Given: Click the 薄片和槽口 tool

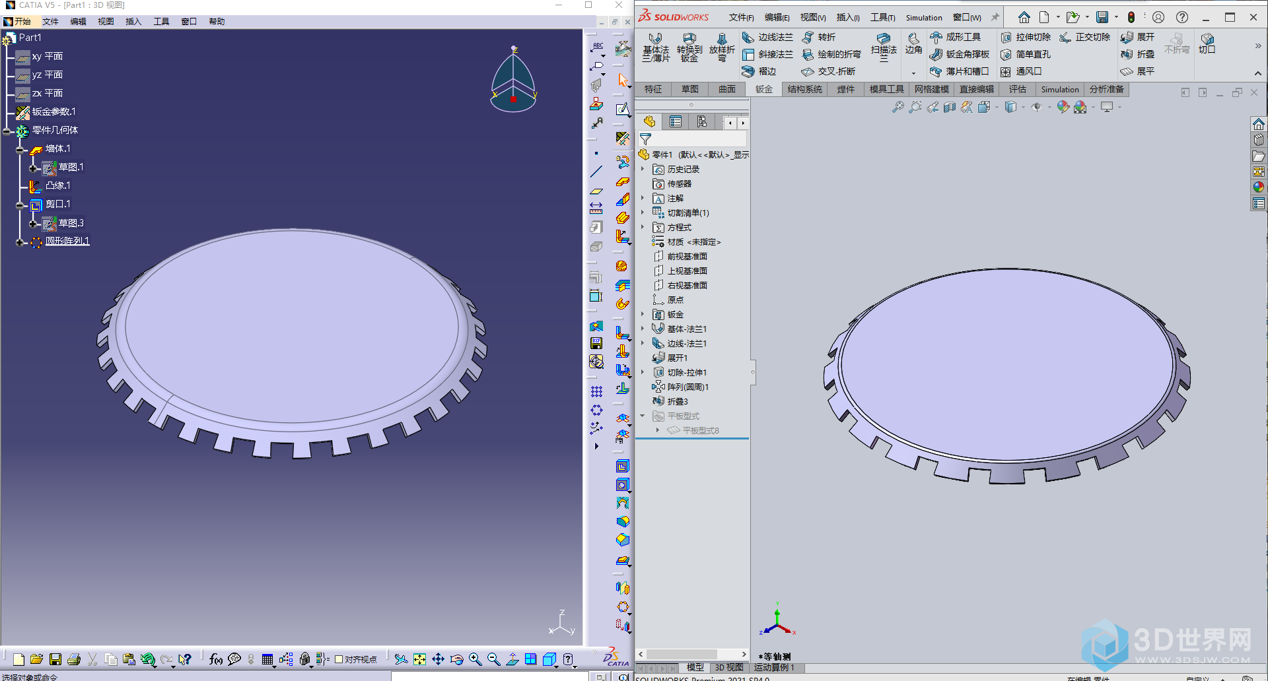Looking at the screenshot, I should tap(960, 71).
